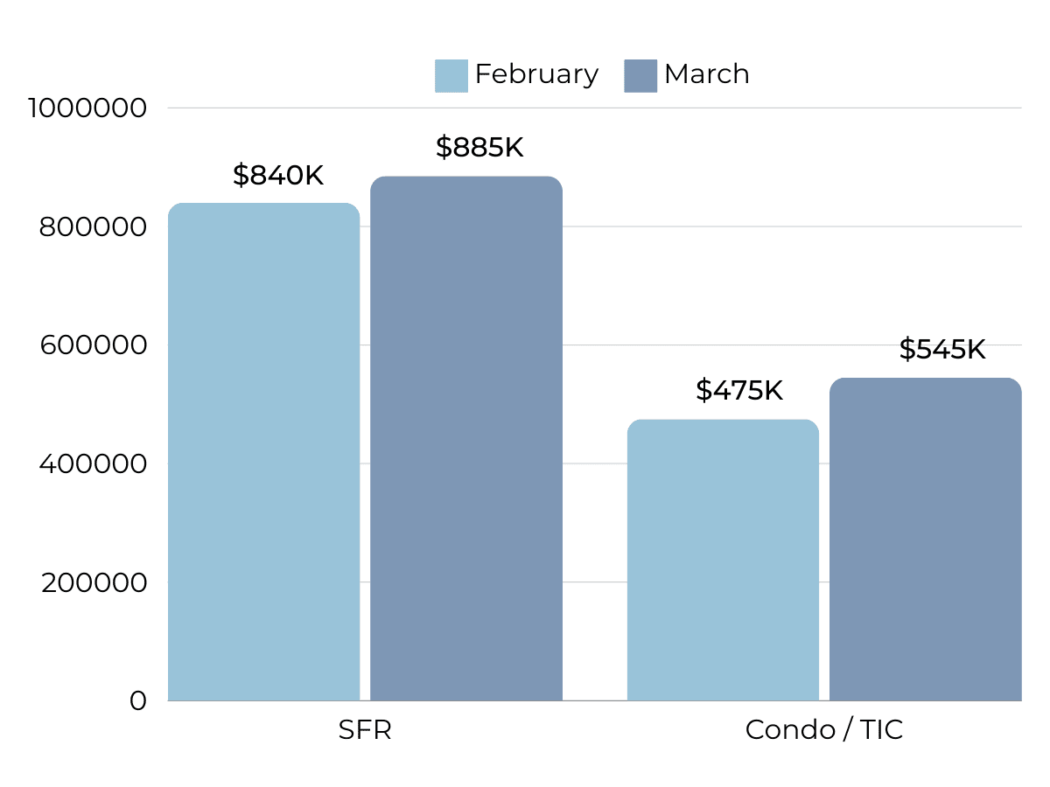The height and width of the screenshot is (787, 1050).
Task: Select the Condo / TIC March bar
Action: pos(925,539)
